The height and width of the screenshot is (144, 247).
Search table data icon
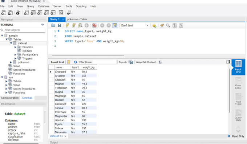coord(61,12)
